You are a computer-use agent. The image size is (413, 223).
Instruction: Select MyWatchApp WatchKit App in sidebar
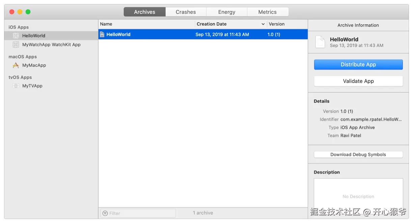51,44
